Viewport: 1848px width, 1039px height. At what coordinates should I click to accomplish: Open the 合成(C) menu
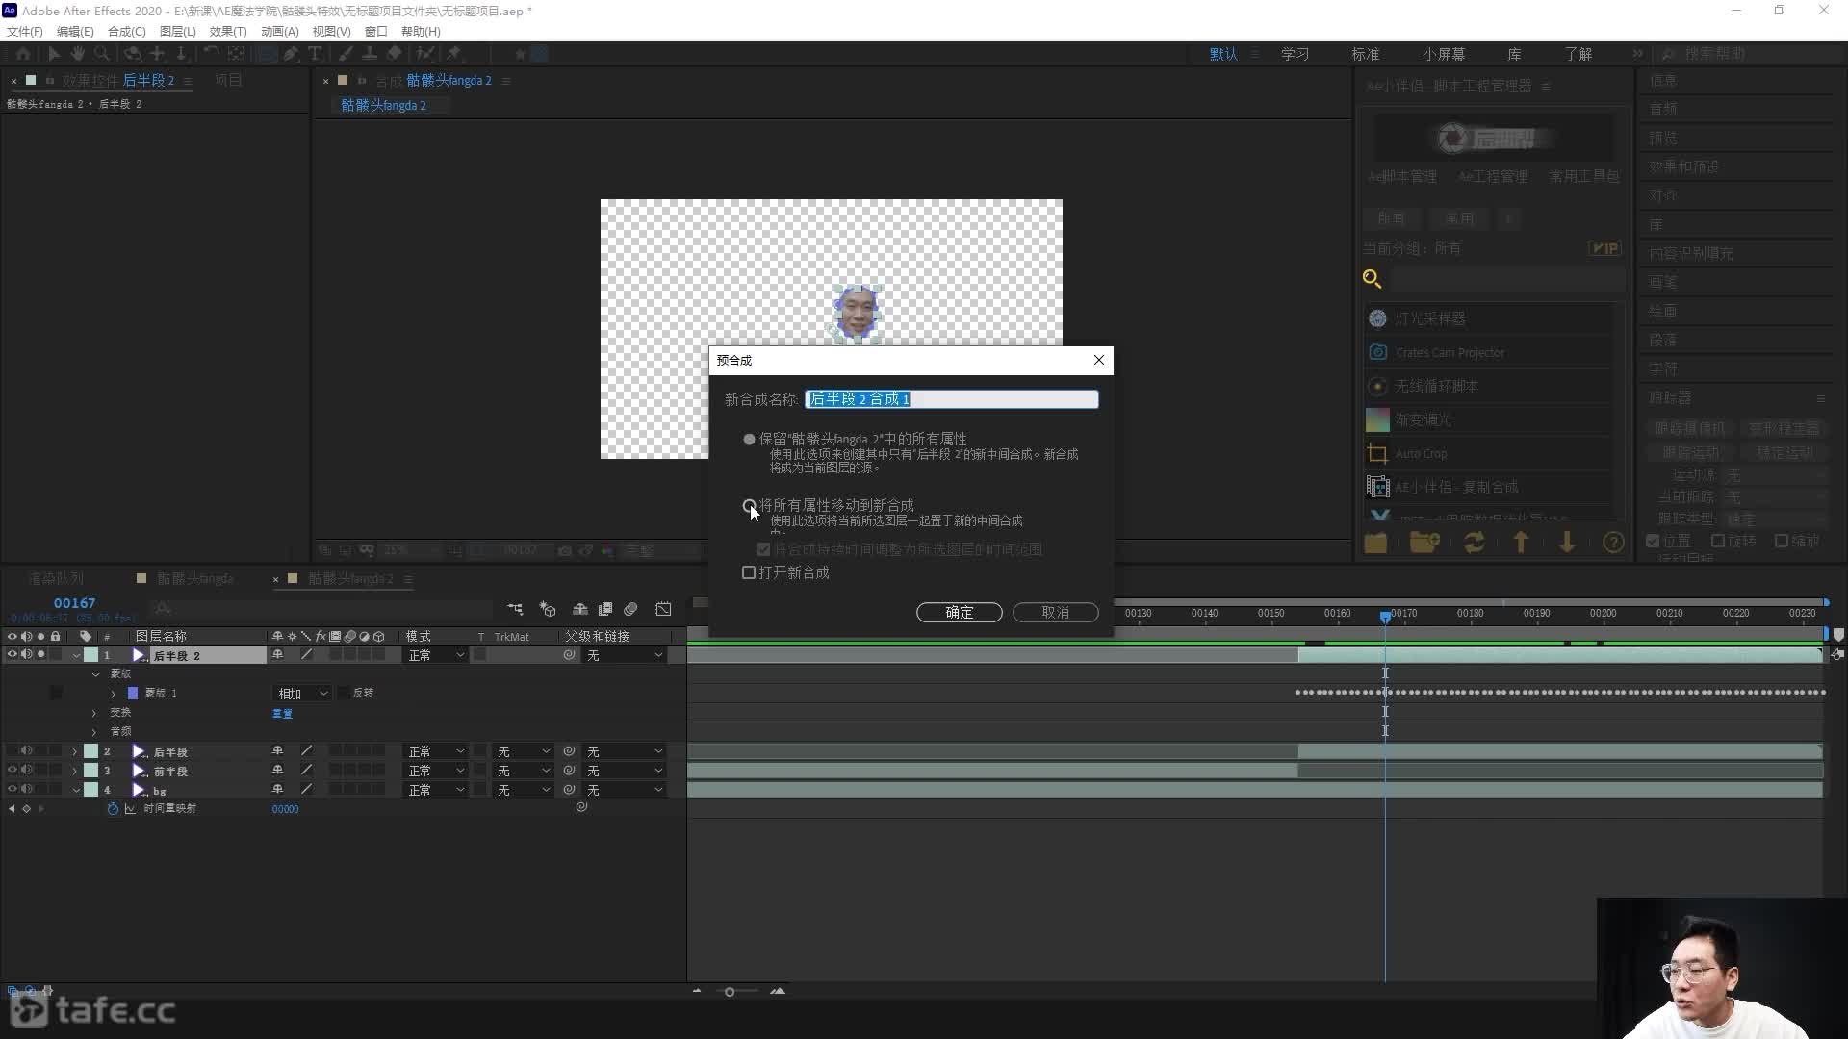tap(126, 31)
